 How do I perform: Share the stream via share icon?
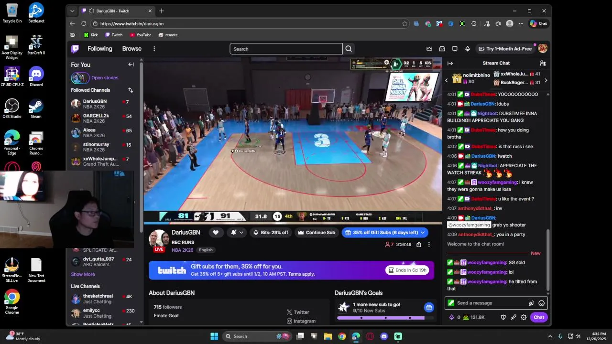[419, 244]
